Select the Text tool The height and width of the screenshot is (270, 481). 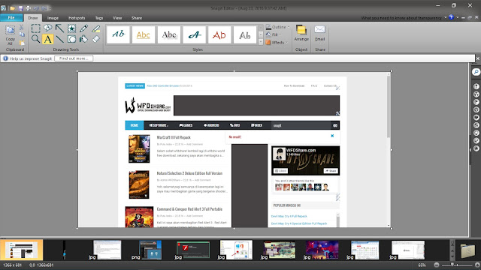click(x=47, y=39)
